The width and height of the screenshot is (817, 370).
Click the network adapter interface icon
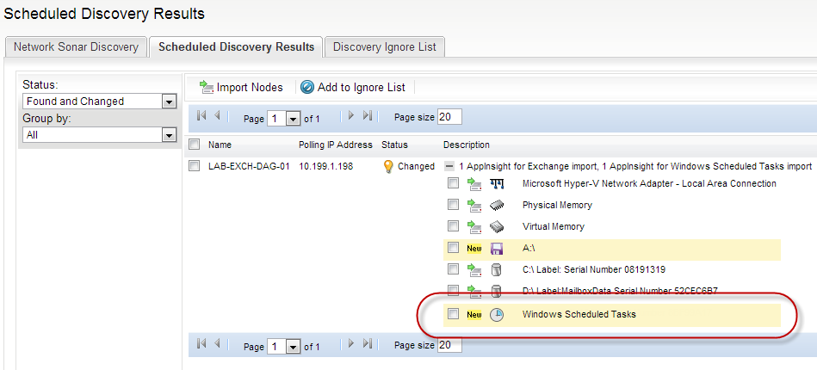click(497, 184)
